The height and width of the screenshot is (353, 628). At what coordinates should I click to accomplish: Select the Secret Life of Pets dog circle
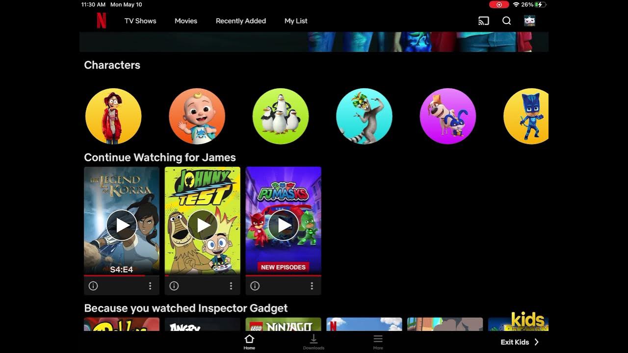click(448, 116)
